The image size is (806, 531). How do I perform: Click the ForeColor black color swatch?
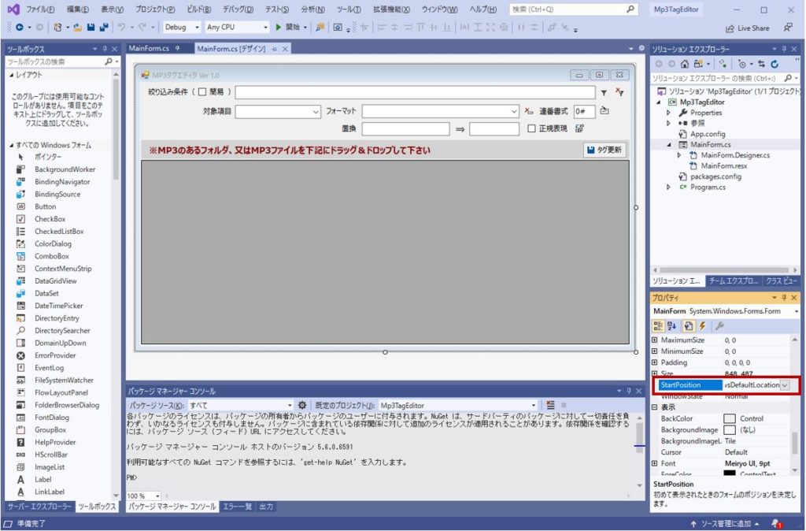(730, 473)
